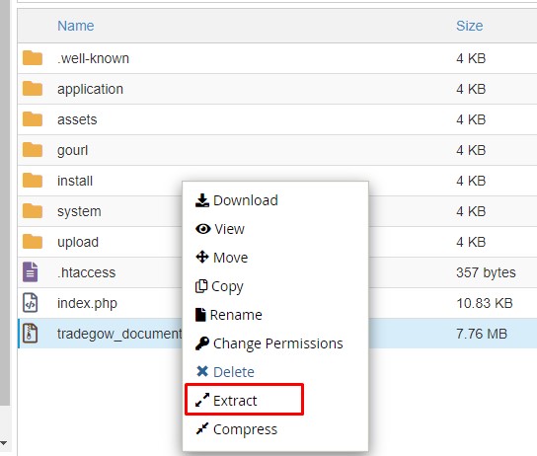Click the key icon for permissions
The height and width of the screenshot is (456, 537).
202,343
